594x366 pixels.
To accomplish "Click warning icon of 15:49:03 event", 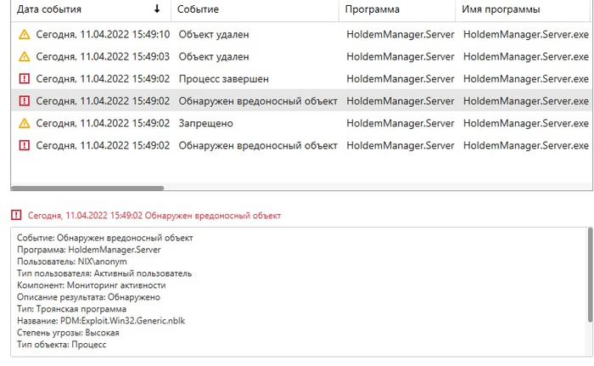I will click(x=24, y=57).
